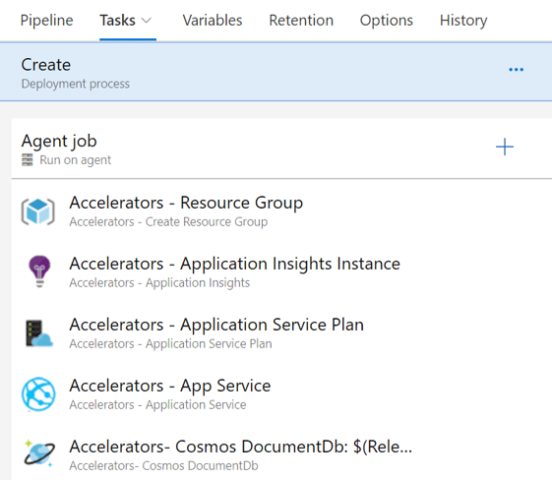The height and width of the screenshot is (480, 552).
Task: Click the Cosmos DocumentDb planet icon
Action: coord(39,453)
